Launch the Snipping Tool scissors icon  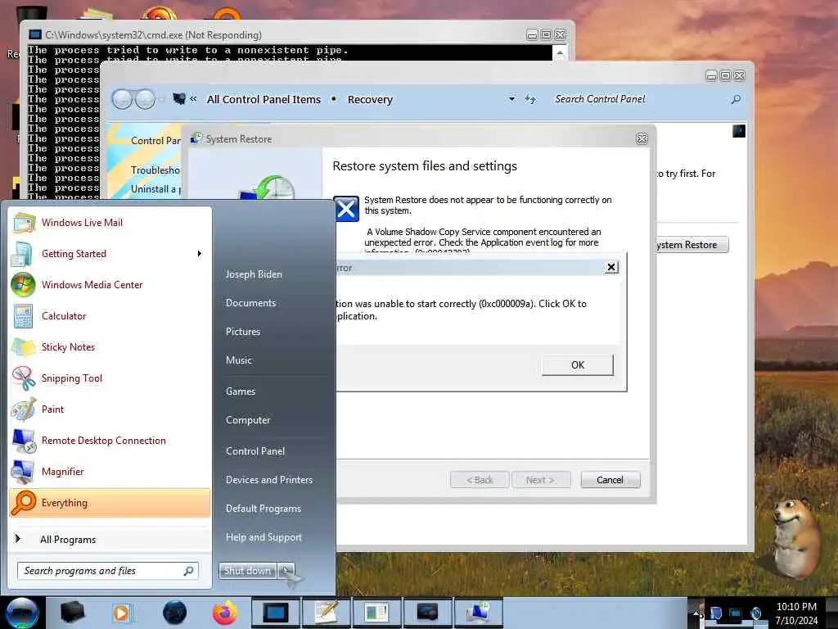tap(23, 378)
